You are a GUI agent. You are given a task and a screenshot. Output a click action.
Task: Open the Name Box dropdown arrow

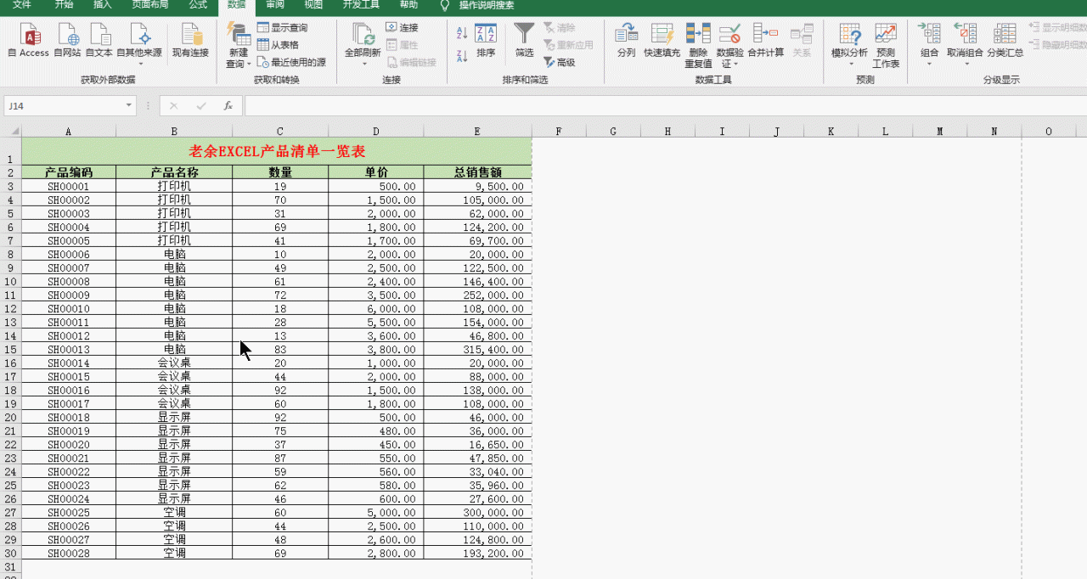tap(129, 106)
